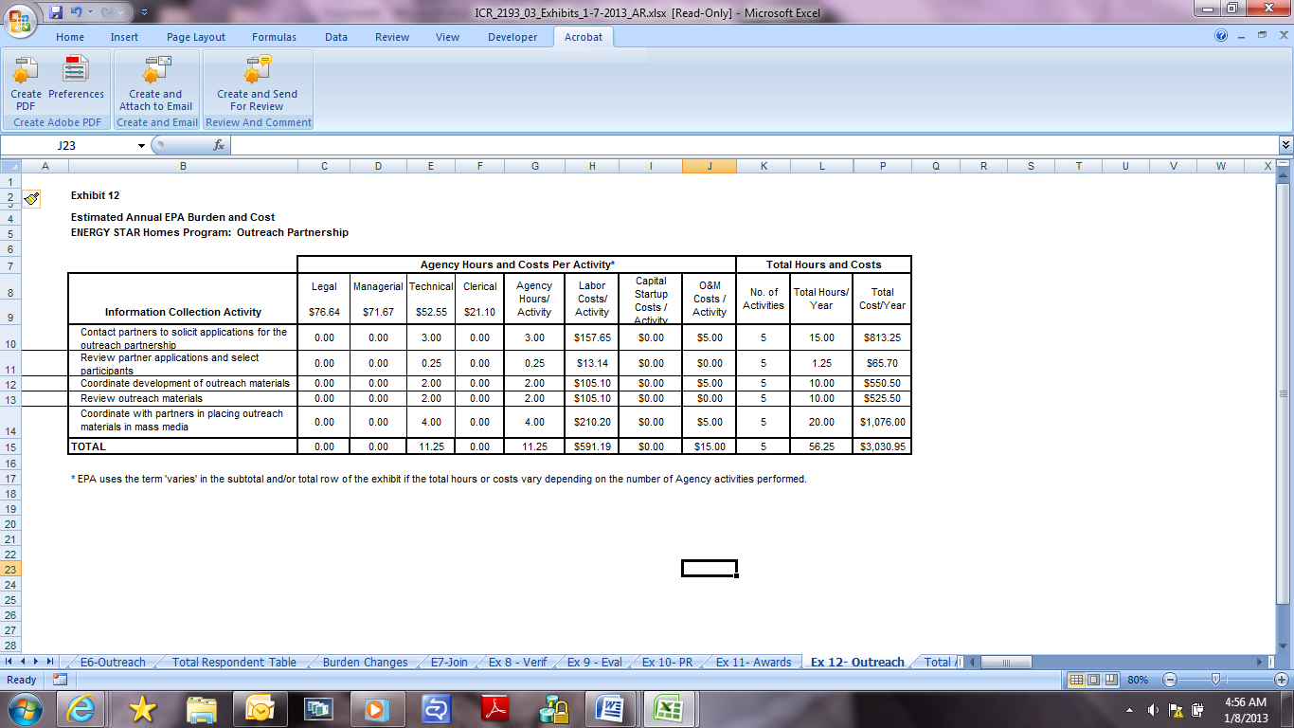Jump to last sheet tab arrow

pyautogui.click(x=51, y=662)
